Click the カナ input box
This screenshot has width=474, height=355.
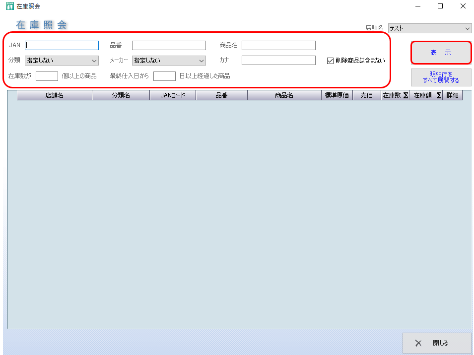pos(278,61)
